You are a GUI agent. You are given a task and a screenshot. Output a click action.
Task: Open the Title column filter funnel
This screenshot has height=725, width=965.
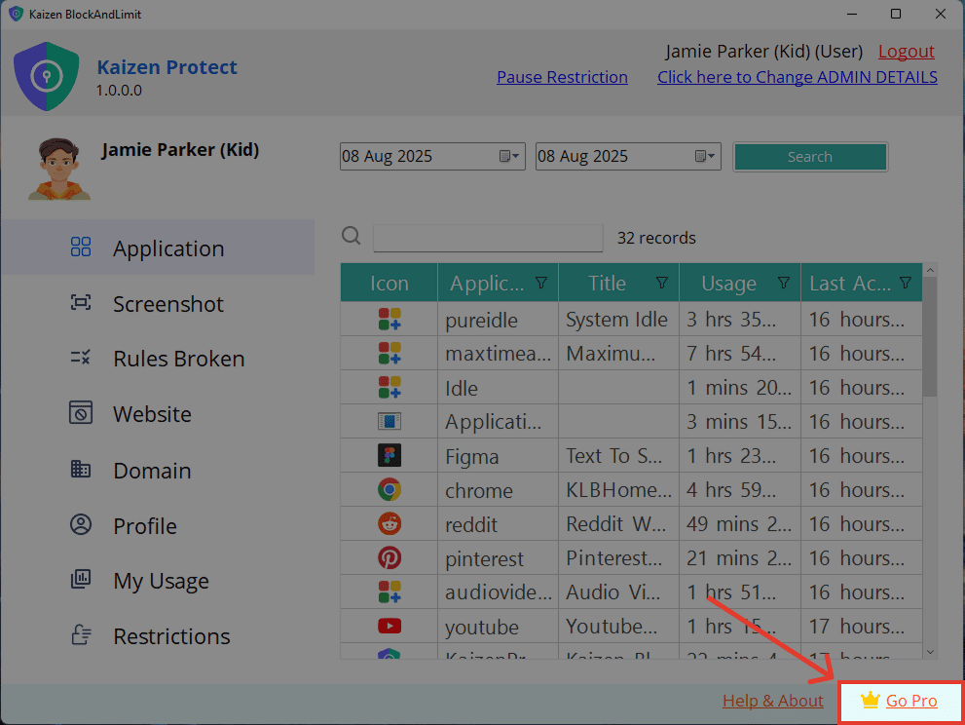662,283
